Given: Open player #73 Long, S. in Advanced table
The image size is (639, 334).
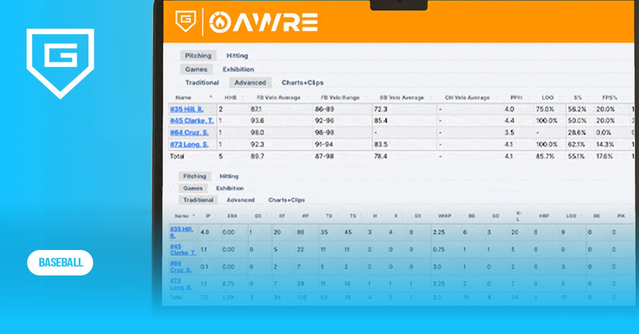Looking at the screenshot, I should pos(189,144).
